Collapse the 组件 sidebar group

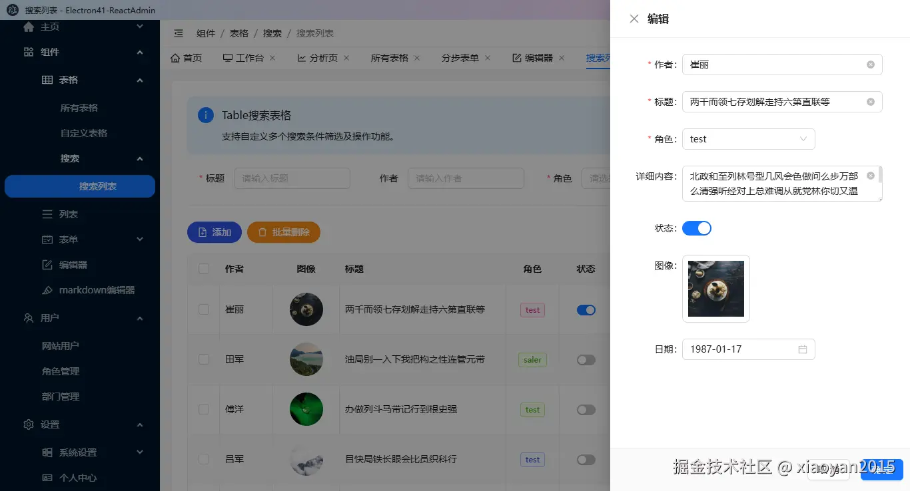tap(140, 52)
